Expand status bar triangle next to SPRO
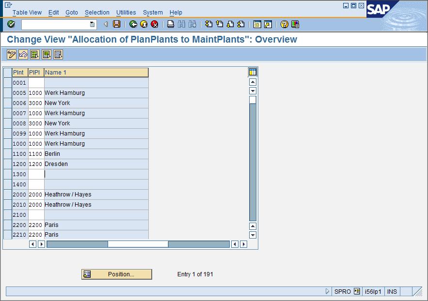Screen dimensions: 428x301 327,291
